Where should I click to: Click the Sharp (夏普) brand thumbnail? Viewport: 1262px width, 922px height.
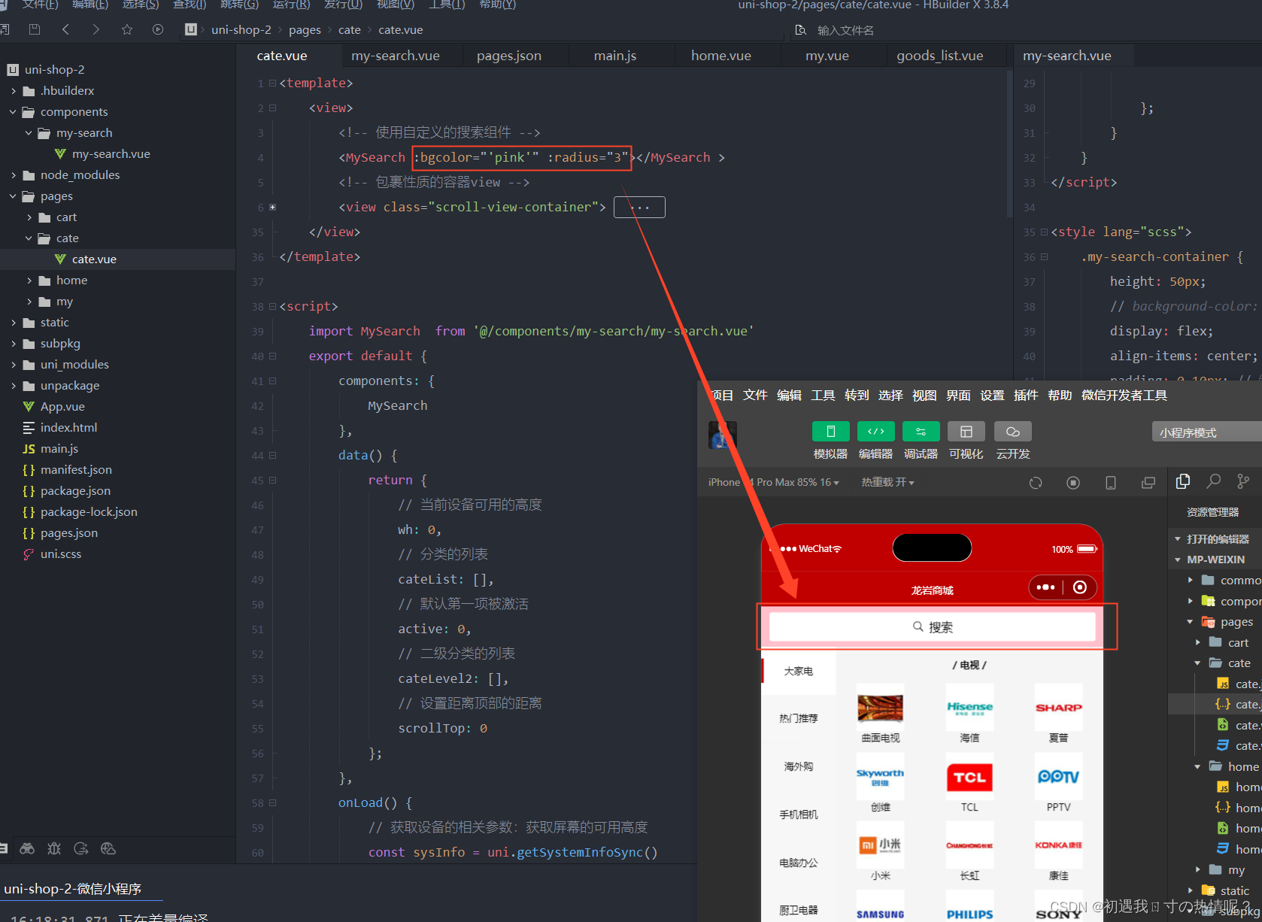click(x=1058, y=708)
